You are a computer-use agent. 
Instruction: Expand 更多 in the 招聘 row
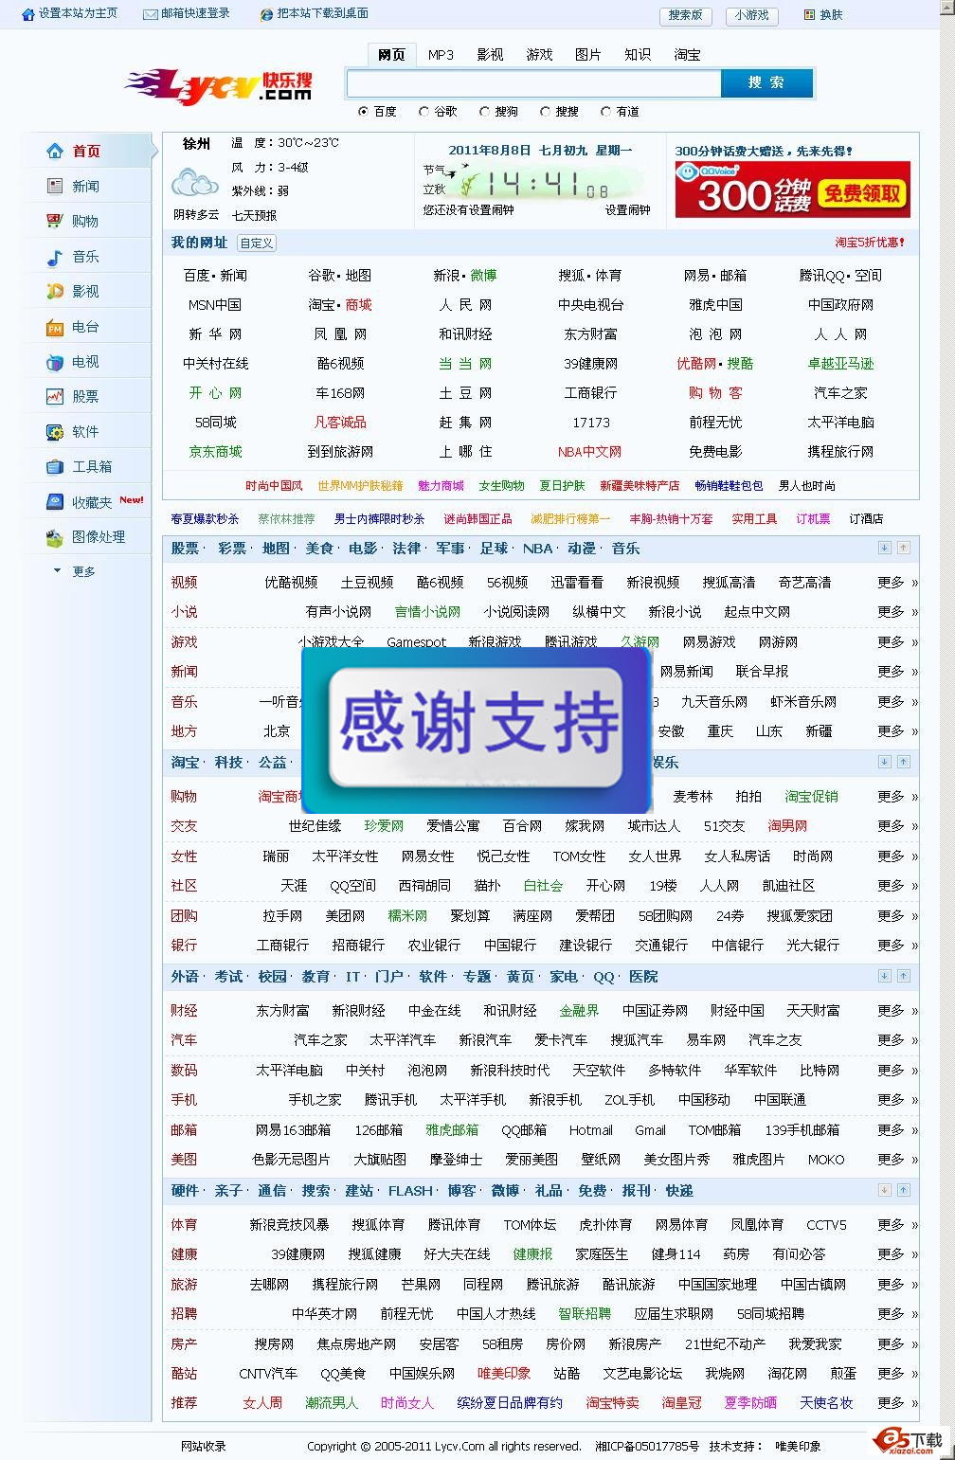tap(896, 1314)
